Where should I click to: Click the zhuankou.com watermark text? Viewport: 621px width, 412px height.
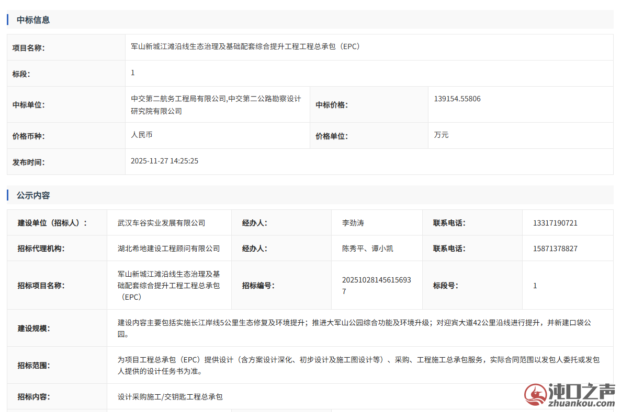pos(581,403)
